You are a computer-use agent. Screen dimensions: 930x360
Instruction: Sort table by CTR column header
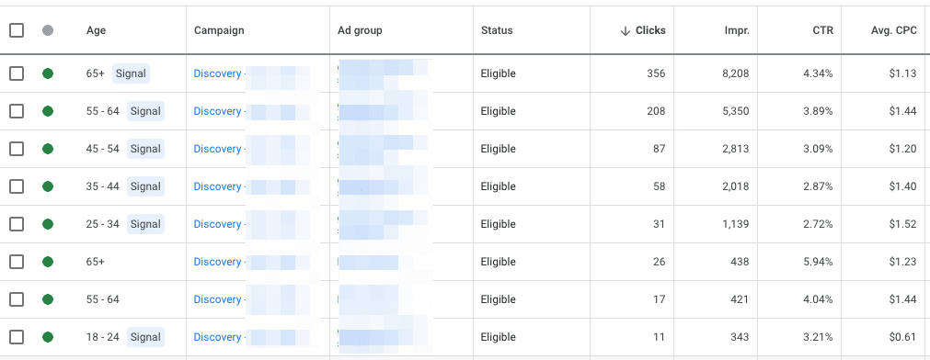coord(824,31)
